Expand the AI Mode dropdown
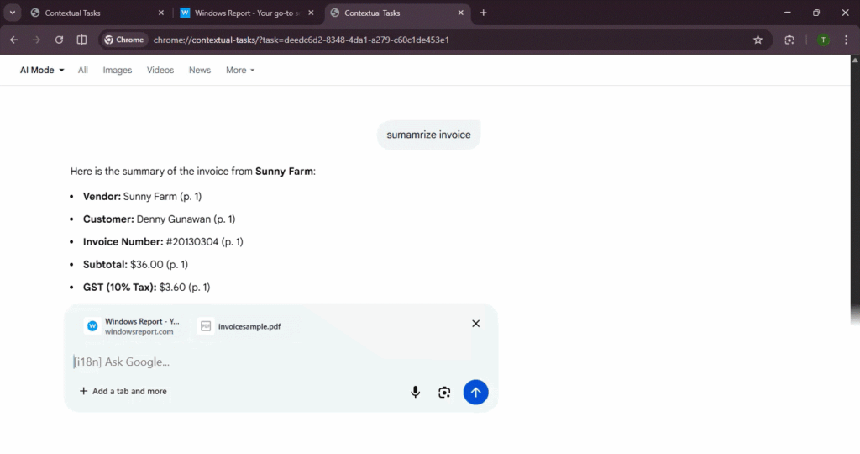Viewport: 860px width, 454px height. pos(42,70)
